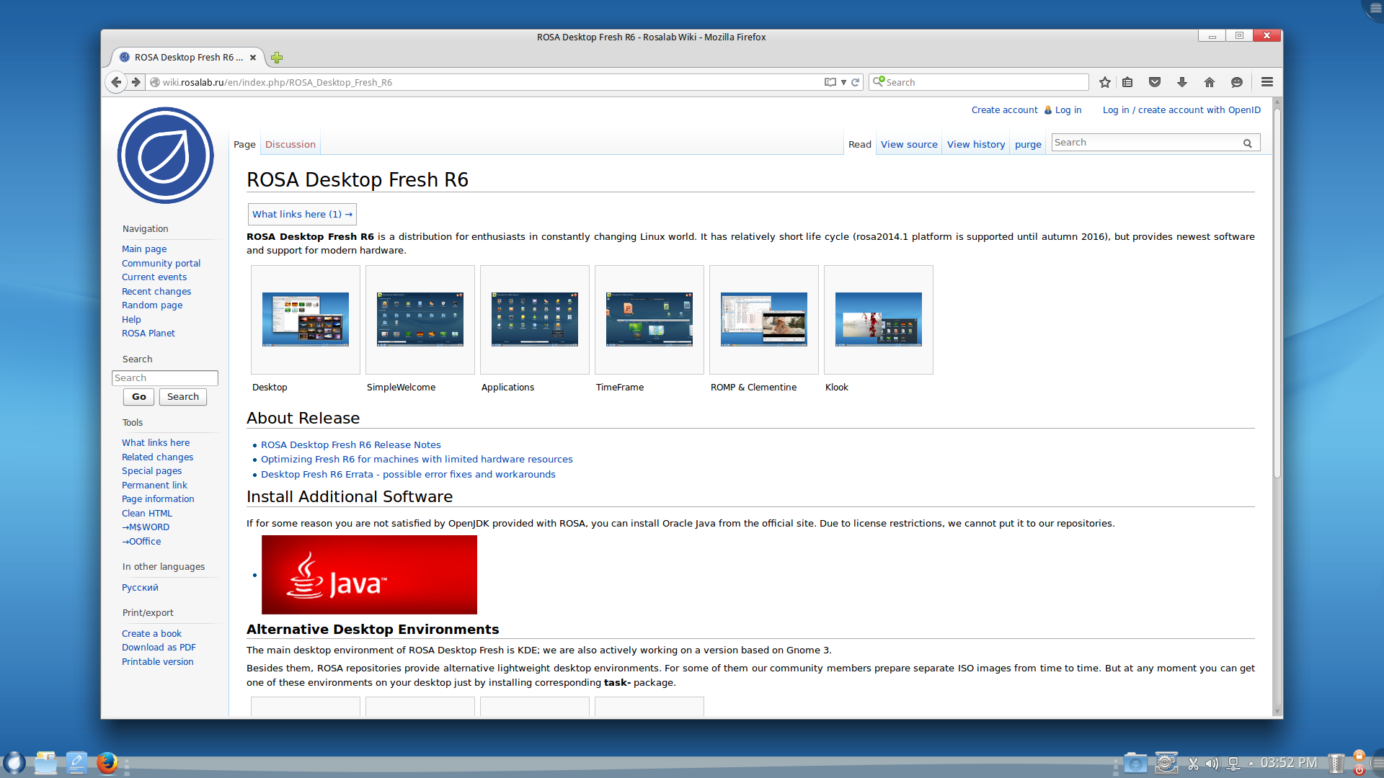Click the 03:52 PM clock
This screenshot has width=1384, height=778.
[x=1289, y=763]
